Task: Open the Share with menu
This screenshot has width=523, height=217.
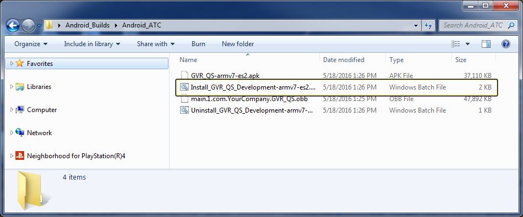Action: pyautogui.click(x=156, y=44)
